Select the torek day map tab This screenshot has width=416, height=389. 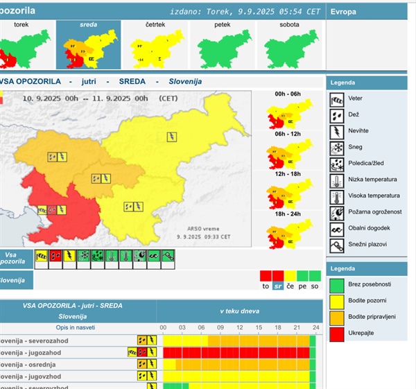[26, 44]
